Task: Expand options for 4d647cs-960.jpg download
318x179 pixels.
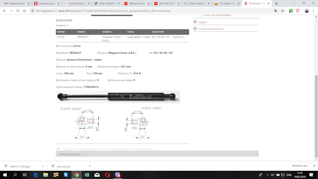Action: (43, 166)
